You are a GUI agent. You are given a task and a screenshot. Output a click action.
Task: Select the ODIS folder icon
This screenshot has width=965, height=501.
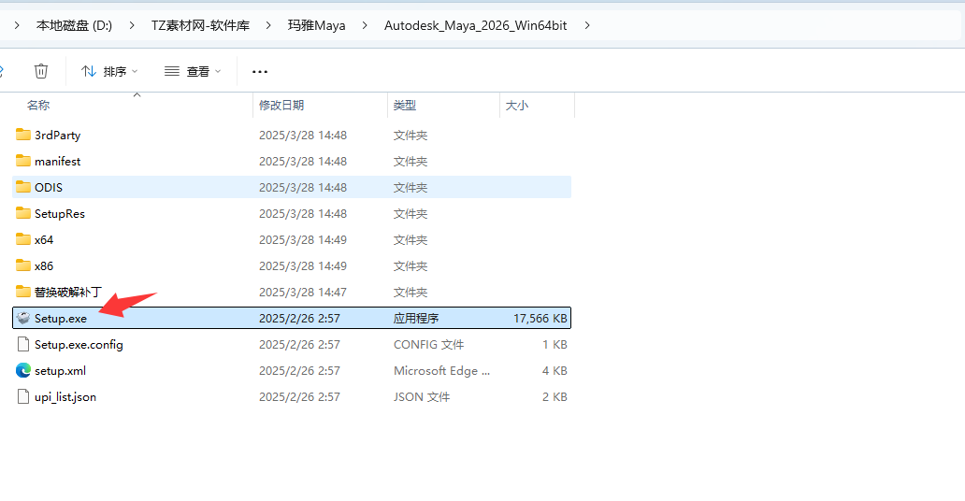[23, 187]
